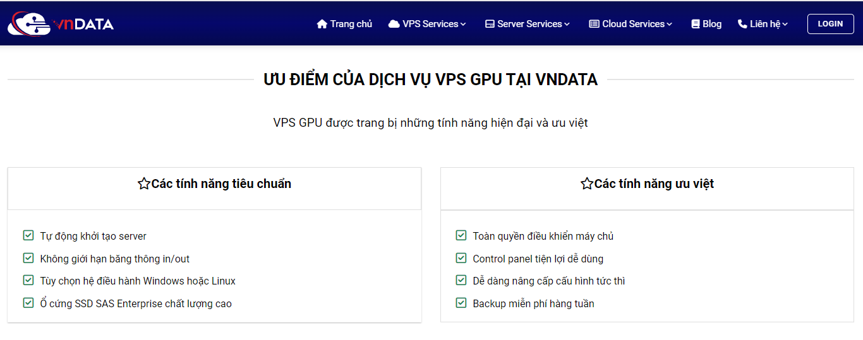863x340 pixels.
Task: Expand the Cloud Services dropdown chevron
Action: coord(670,25)
